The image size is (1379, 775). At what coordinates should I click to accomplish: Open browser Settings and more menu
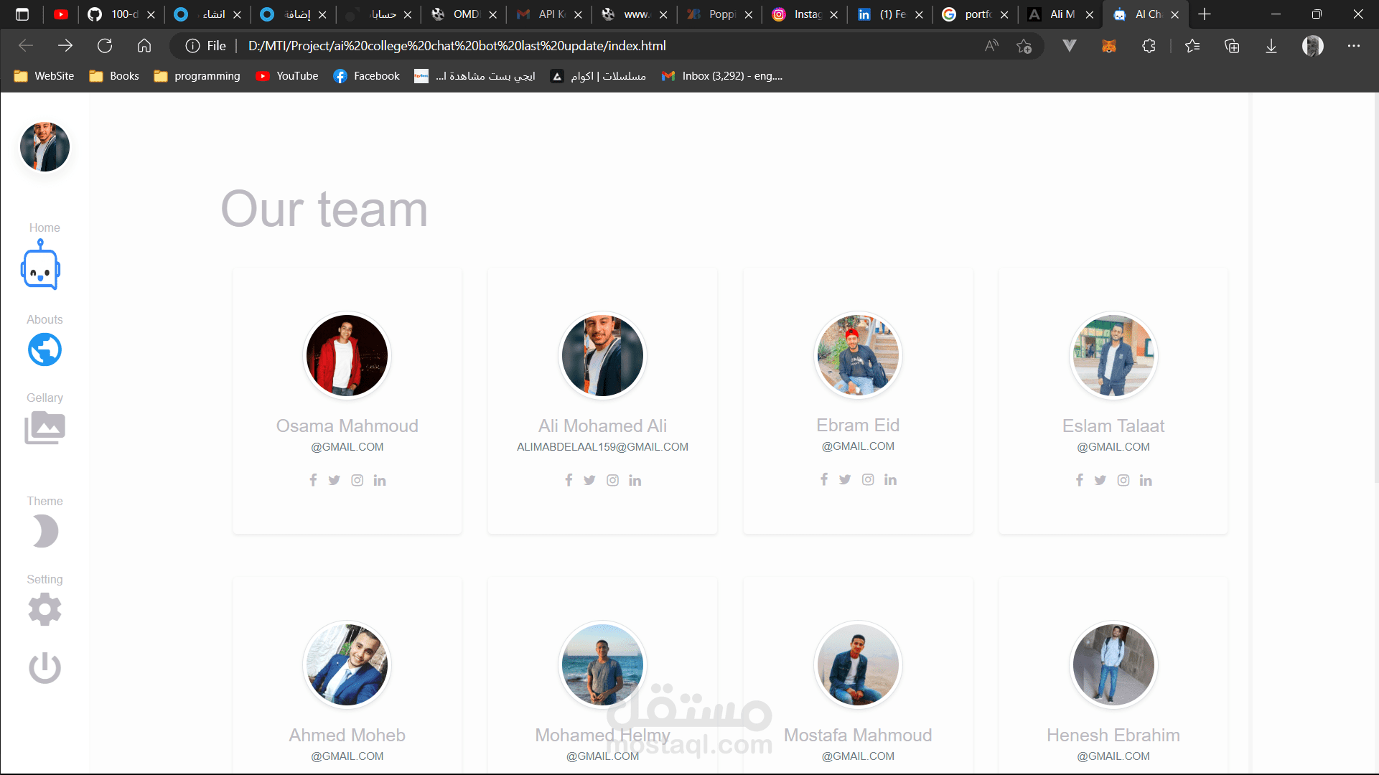(1353, 46)
